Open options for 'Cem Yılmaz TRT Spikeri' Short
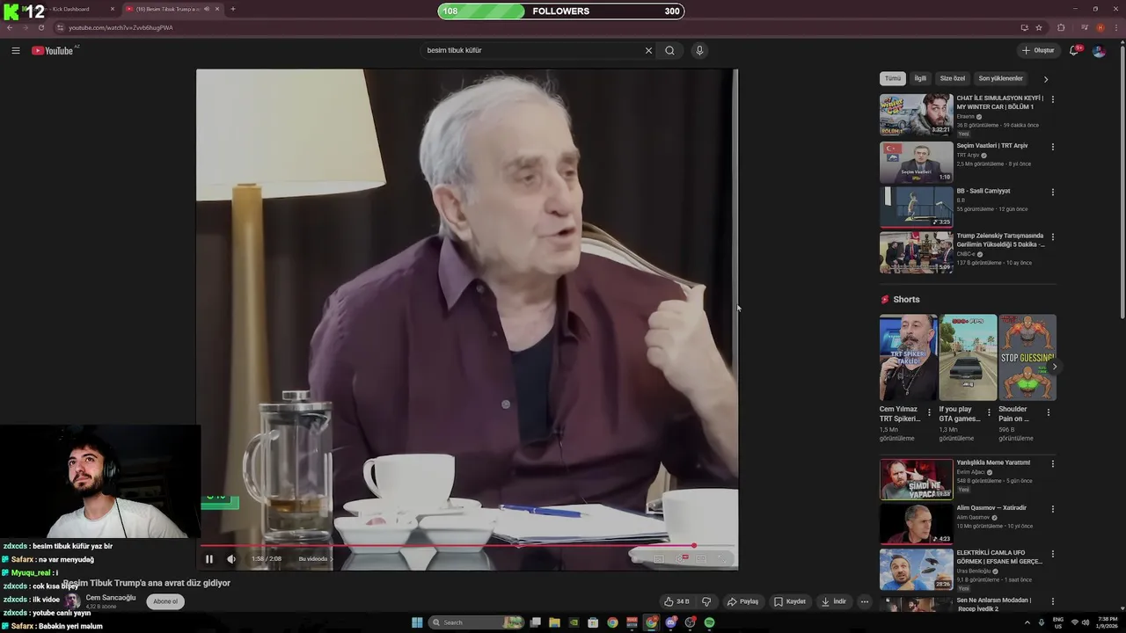This screenshot has height=633, width=1126. click(929, 412)
